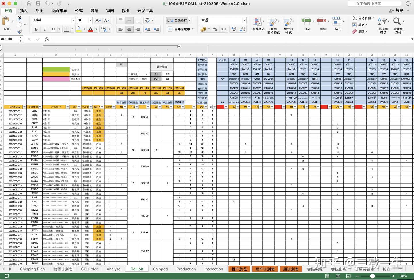This screenshot has height=280, width=414.
Task: Open the 公式 Formulas tab
Action: pos(79,11)
